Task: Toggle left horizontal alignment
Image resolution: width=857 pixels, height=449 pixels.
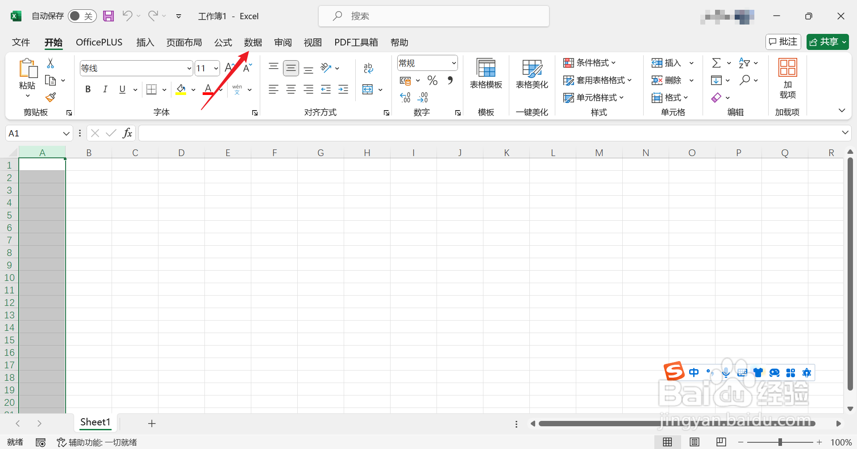Action: click(x=274, y=89)
